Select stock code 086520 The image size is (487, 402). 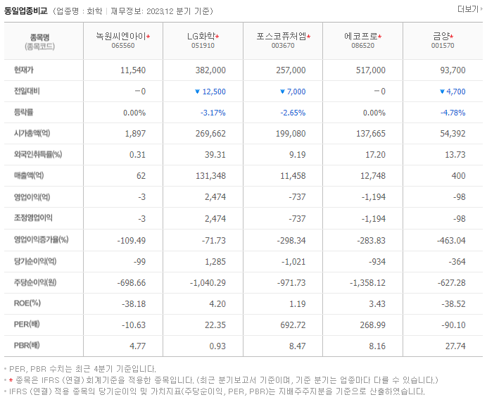pyautogui.click(x=362, y=46)
